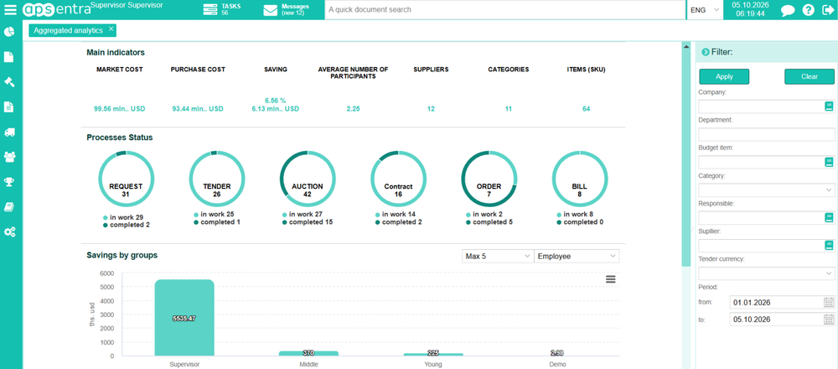
Task: Click the Contract 16 donut chart
Action: tap(398, 179)
